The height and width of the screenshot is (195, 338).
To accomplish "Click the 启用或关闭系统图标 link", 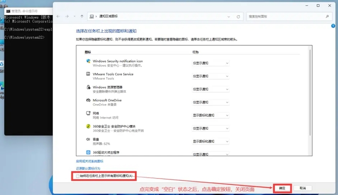I will coord(90,161).
